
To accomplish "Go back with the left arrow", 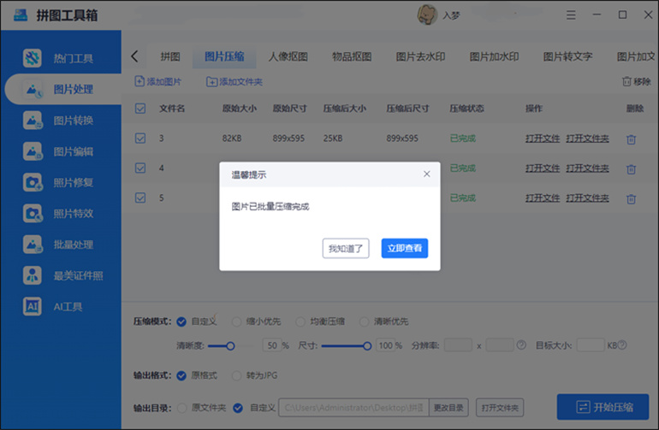I will pos(134,56).
